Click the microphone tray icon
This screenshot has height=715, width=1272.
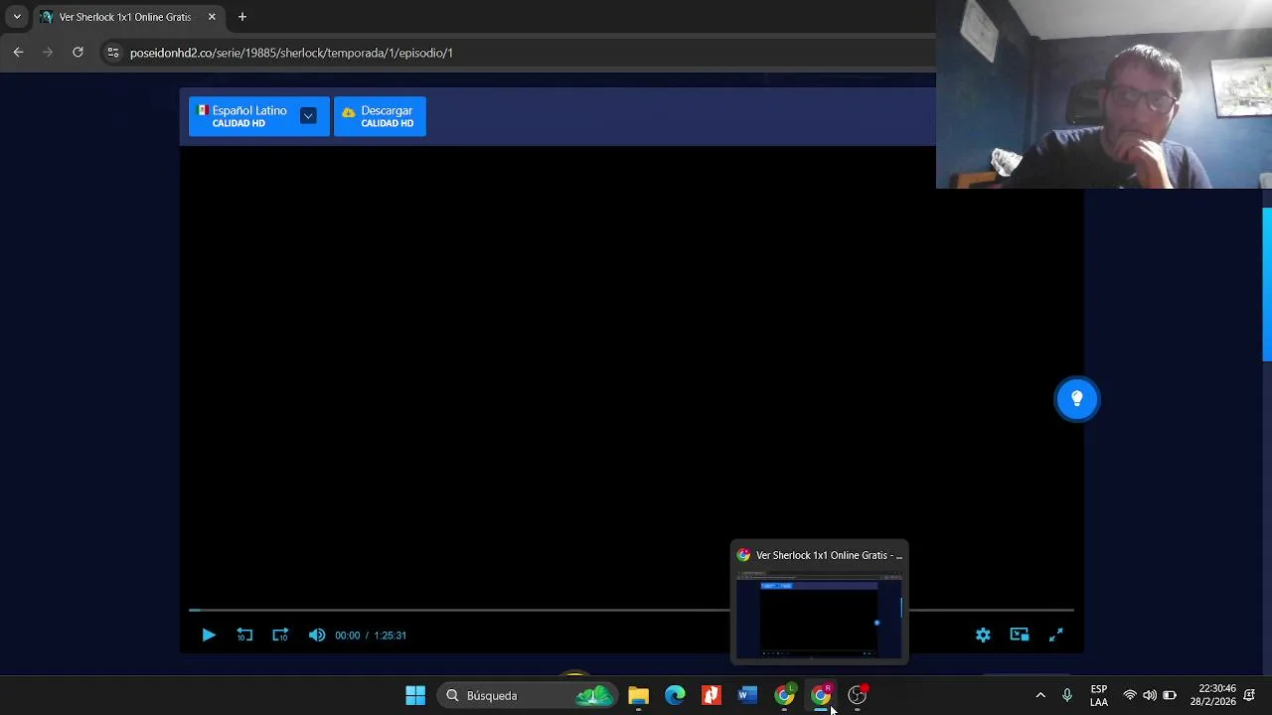click(1067, 695)
